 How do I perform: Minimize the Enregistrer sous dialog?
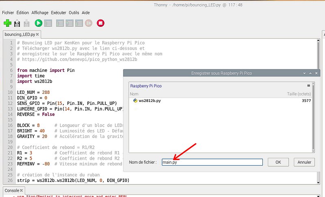(304, 73)
